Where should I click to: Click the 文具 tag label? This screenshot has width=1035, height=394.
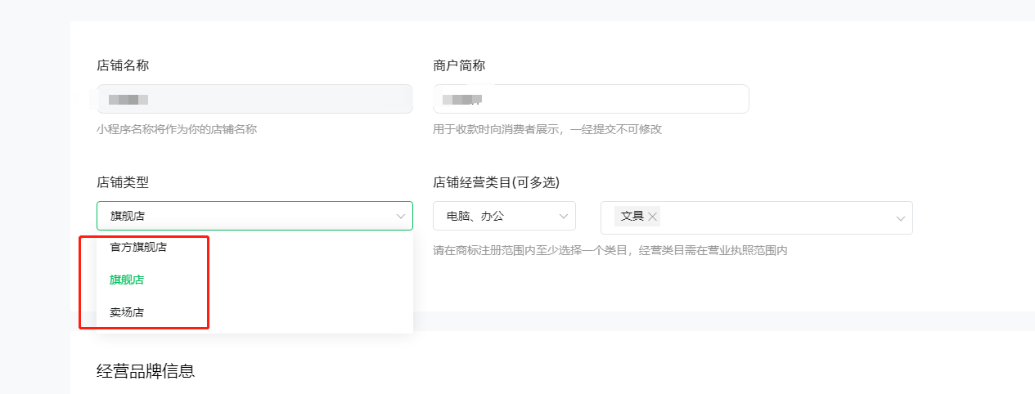[x=632, y=217]
